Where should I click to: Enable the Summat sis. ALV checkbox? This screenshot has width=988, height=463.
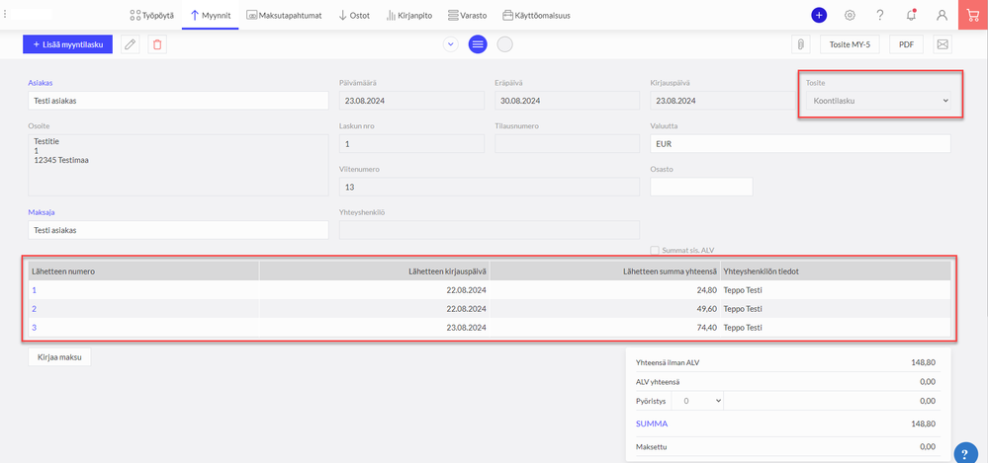tap(656, 250)
